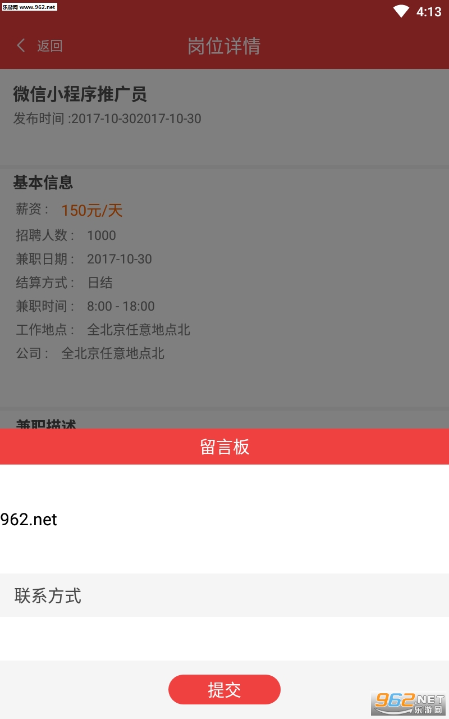Click the 留言板 red header bar
449x719 pixels.
coord(224,447)
